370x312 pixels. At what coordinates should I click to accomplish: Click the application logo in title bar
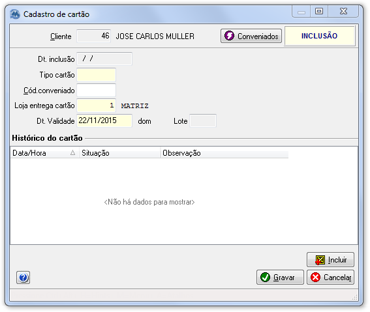pos(15,14)
